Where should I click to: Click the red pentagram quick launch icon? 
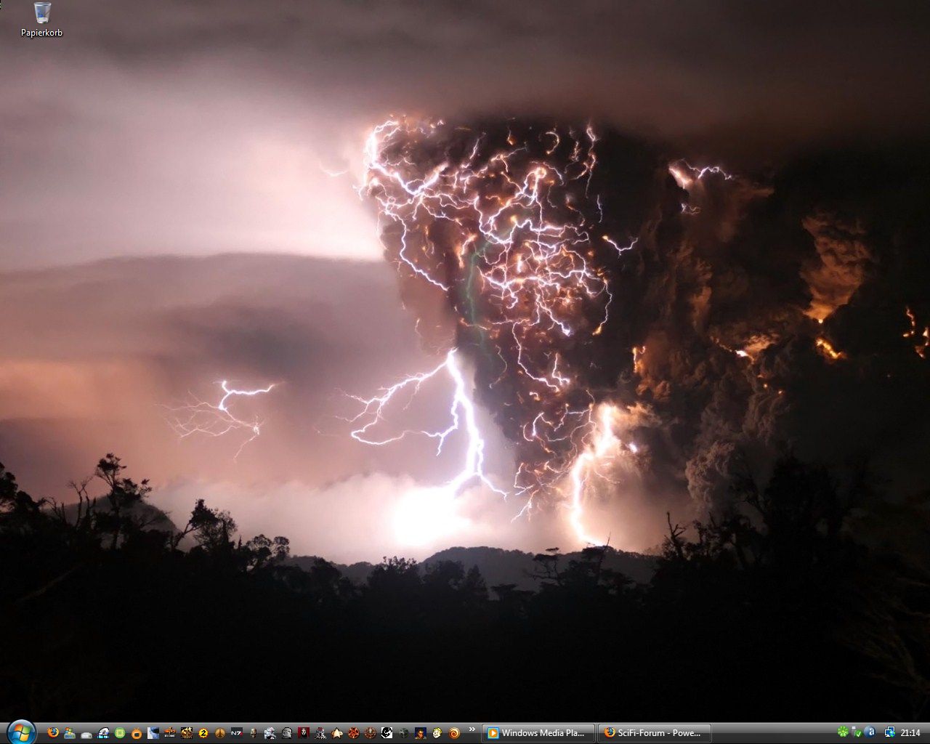pyautogui.click(x=354, y=733)
